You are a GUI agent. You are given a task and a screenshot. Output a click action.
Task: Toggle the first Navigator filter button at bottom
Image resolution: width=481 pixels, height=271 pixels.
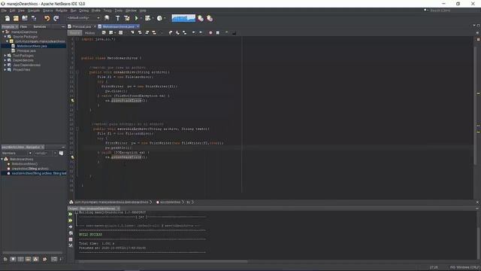(x=5, y=259)
